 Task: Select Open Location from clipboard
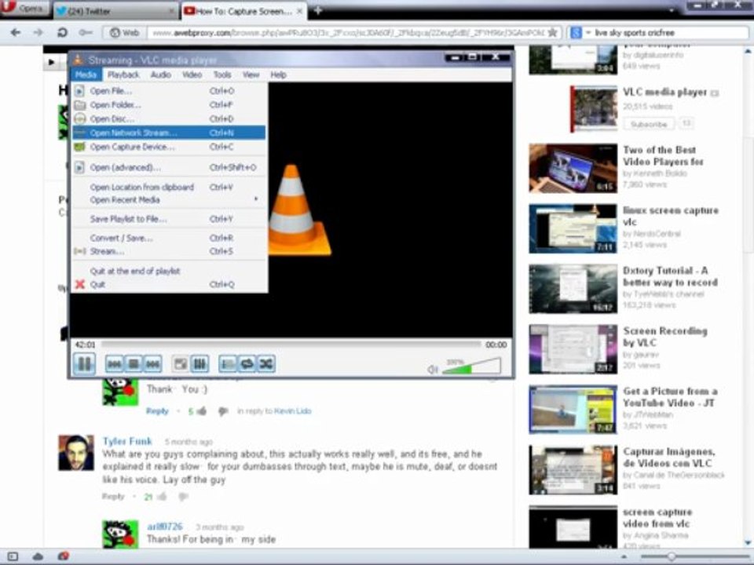tap(169, 188)
